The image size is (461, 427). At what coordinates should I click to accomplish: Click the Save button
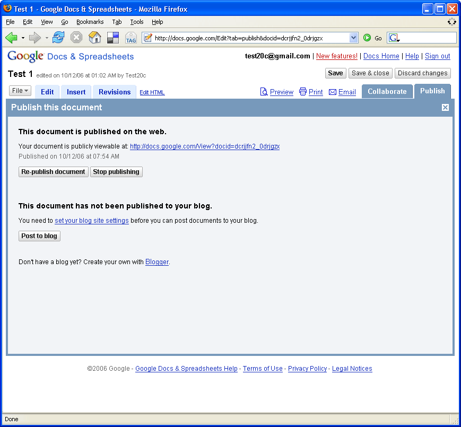tap(335, 73)
